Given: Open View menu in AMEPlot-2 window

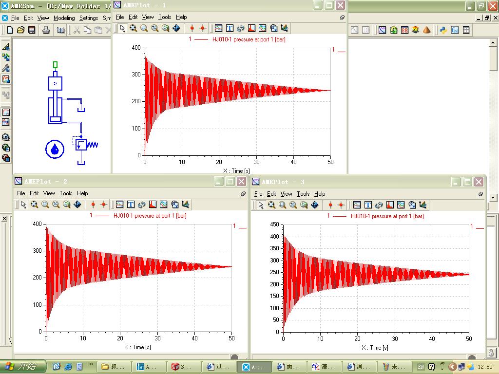Looking at the screenshot, I should click(49, 193).
